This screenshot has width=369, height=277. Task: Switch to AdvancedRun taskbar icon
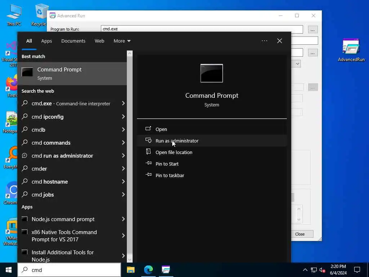point(166,270)
